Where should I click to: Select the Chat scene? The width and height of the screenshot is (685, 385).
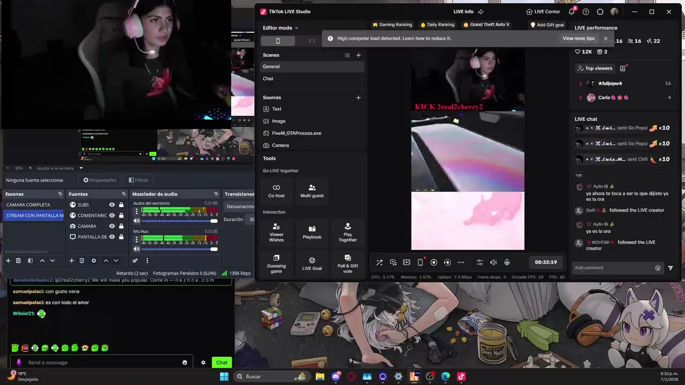(313, 79)
